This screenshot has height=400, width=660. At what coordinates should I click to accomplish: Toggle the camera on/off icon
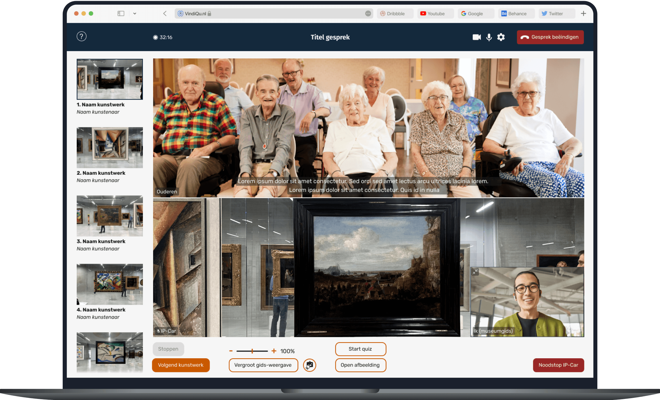pyautogui.click(x=476, y=37)
